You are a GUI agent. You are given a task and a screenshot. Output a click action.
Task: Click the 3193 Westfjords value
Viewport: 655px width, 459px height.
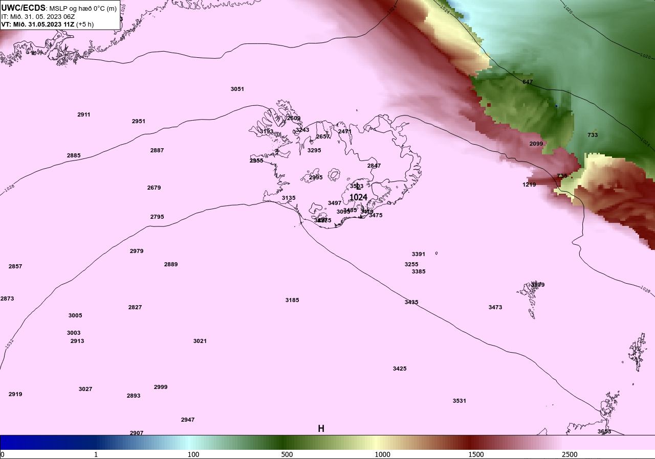click(267, 131)
